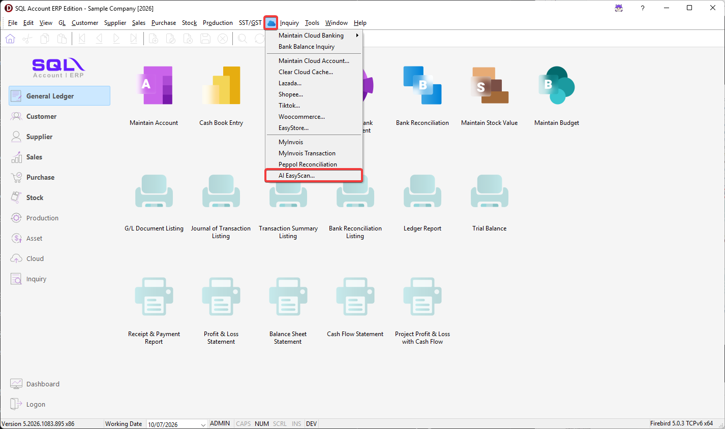Click the SQL Account ERP logo
725x429 pixels.
pos(58,68)
